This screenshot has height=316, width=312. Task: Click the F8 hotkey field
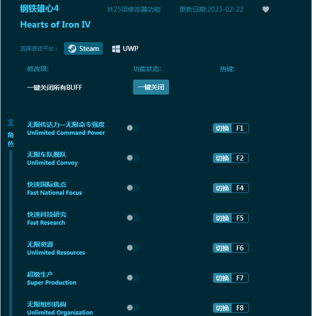(240, 308)
